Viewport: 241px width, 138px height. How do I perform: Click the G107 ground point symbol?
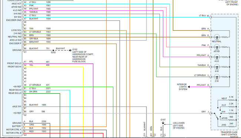click(x=163, y=123)
